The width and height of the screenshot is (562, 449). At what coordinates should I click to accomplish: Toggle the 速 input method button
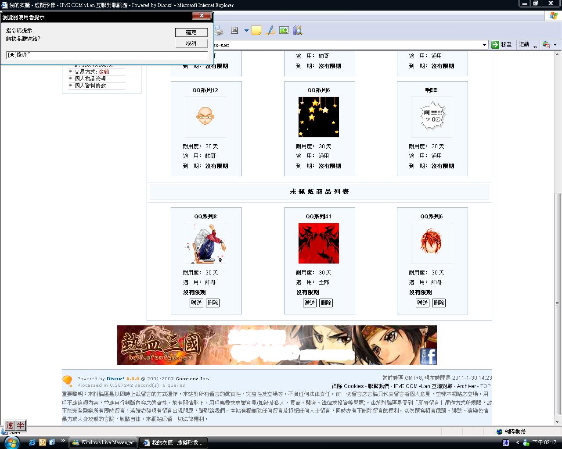pos(10,425)
